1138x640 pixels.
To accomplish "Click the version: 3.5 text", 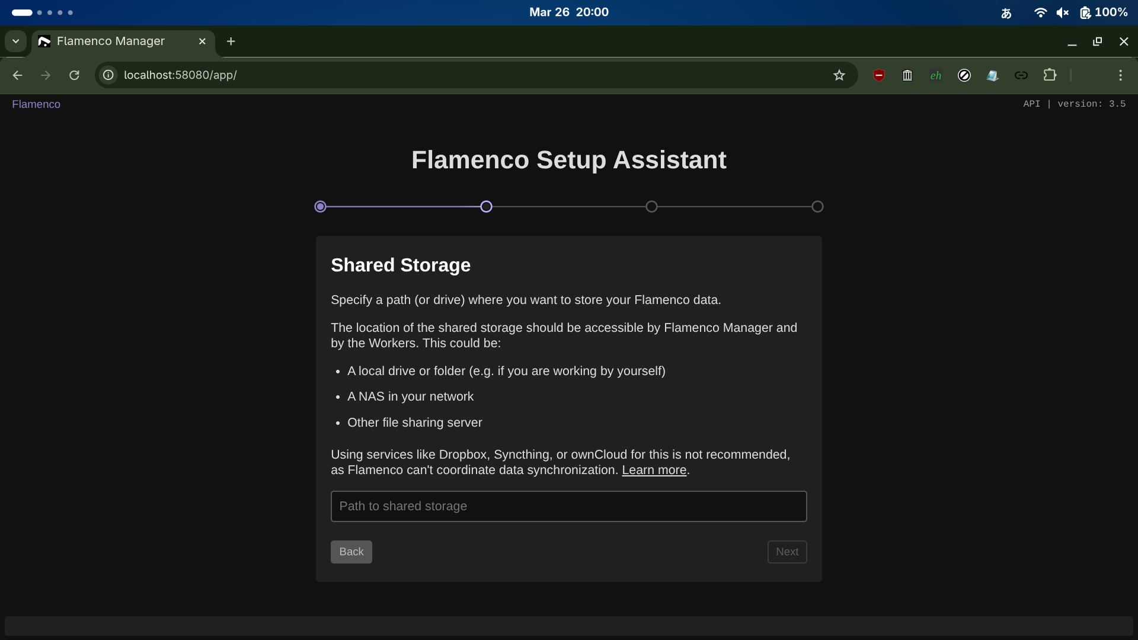I will [x=1091, y=104].
